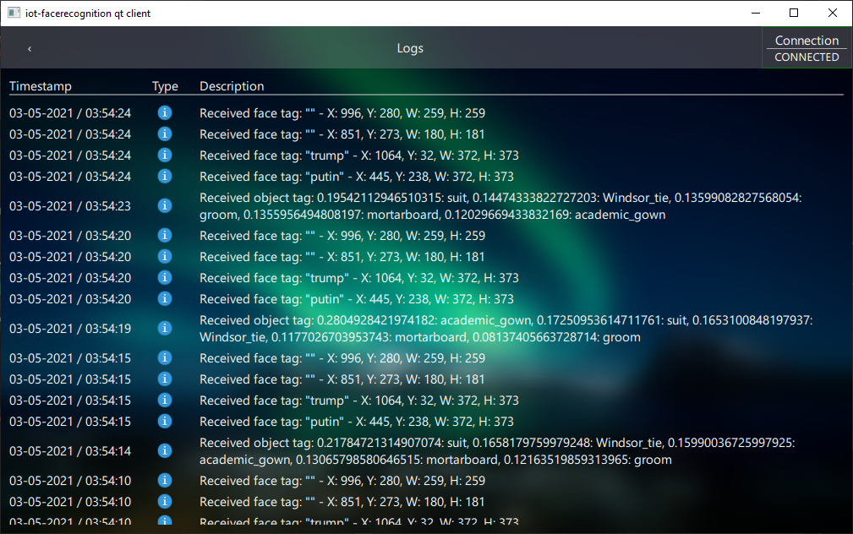
Task: Click info icon of 03:54:19 object tag entry
Action: tap(165, 329)
